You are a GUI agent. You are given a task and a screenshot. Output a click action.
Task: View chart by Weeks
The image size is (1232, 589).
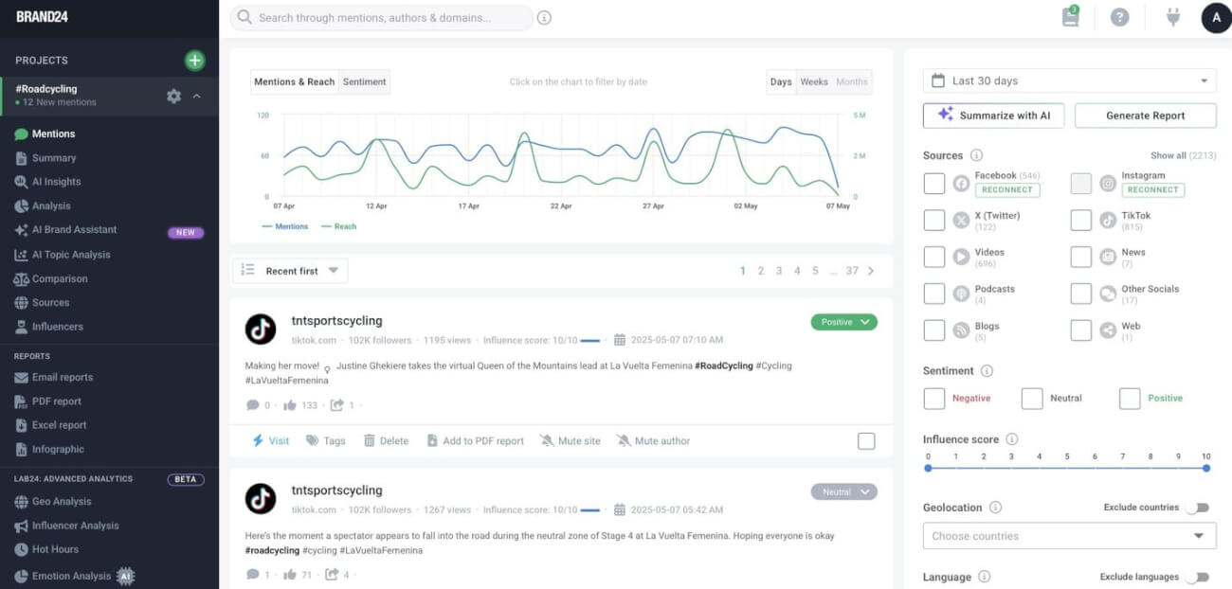[814, 81]
